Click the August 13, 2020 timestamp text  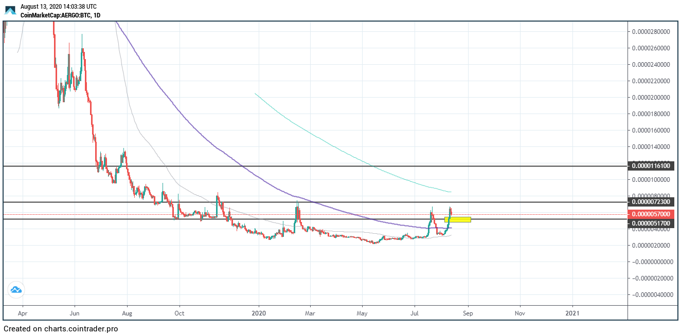pos(58,7)
